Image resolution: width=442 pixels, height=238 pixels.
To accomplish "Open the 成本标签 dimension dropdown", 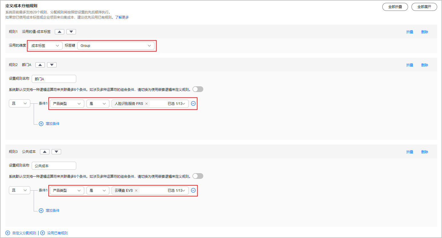I will [x=45, y=46].
